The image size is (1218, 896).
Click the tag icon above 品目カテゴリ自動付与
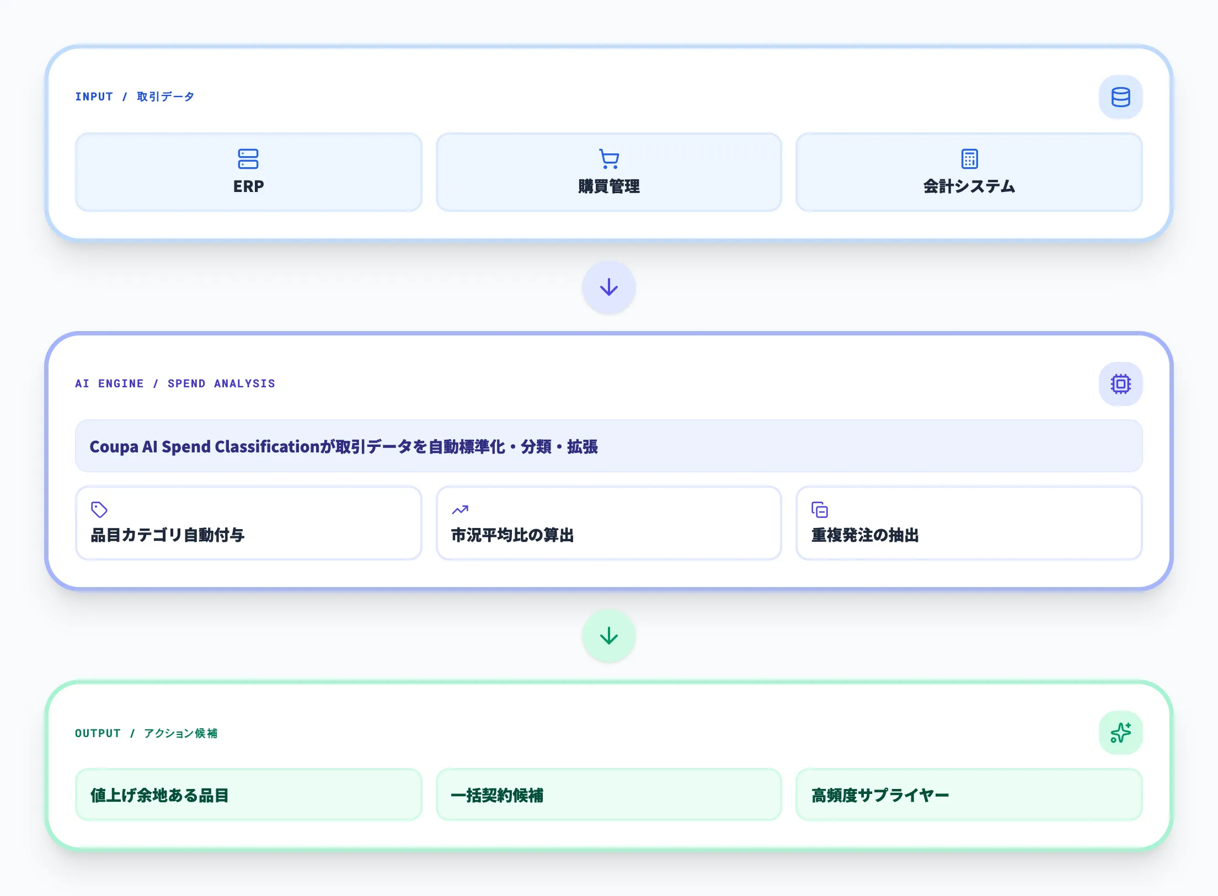click(x=99, y=509)
